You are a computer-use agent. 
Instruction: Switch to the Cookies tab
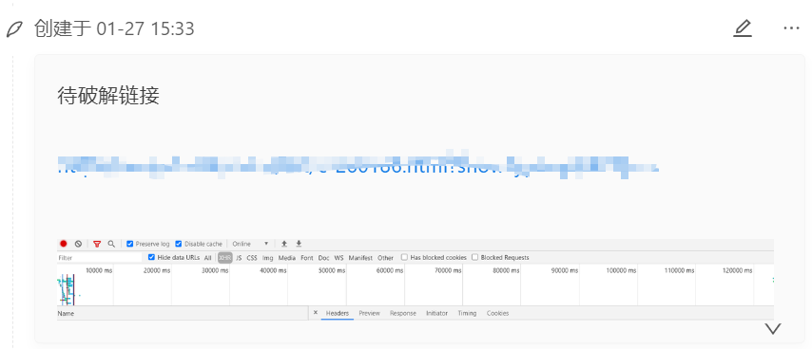[497, 313]
